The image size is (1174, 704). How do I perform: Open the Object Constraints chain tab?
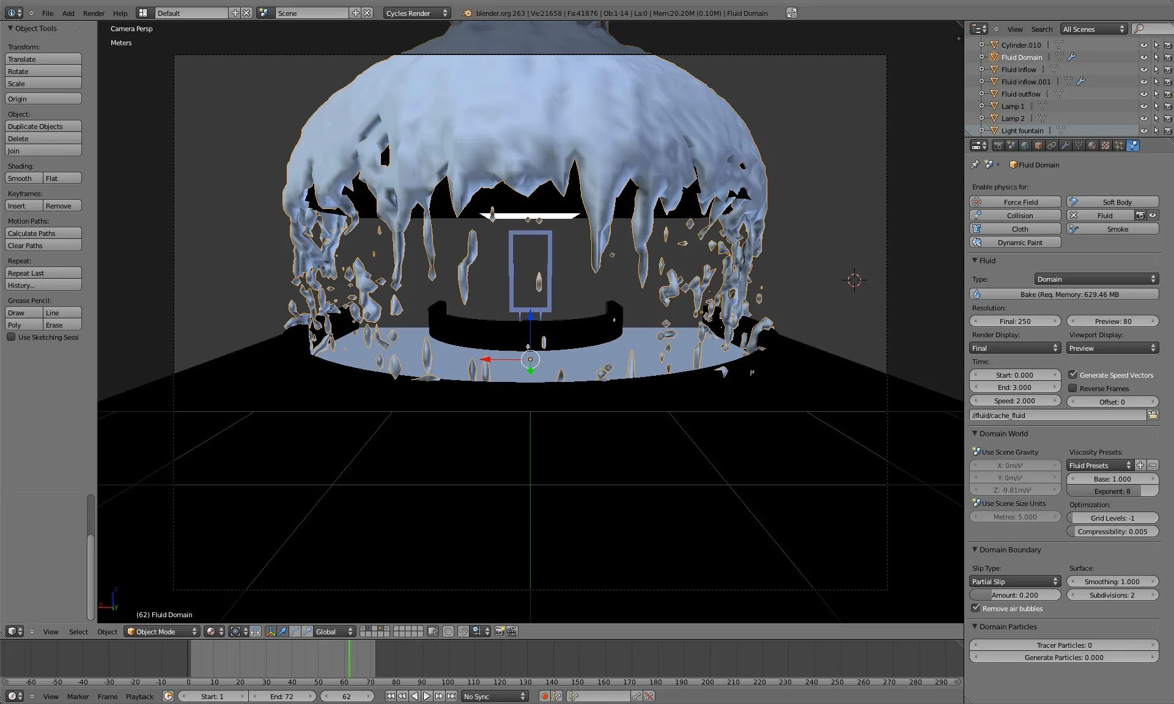click(x=1052, y=145)
